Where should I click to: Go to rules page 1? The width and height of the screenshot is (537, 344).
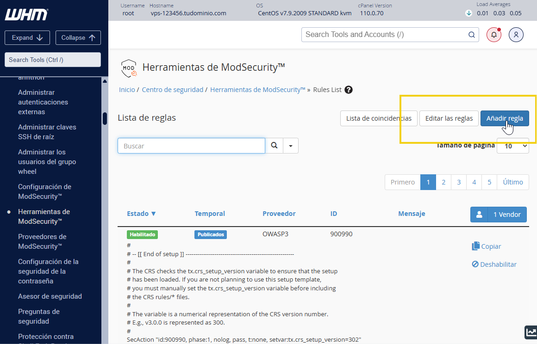click(428, 182)
